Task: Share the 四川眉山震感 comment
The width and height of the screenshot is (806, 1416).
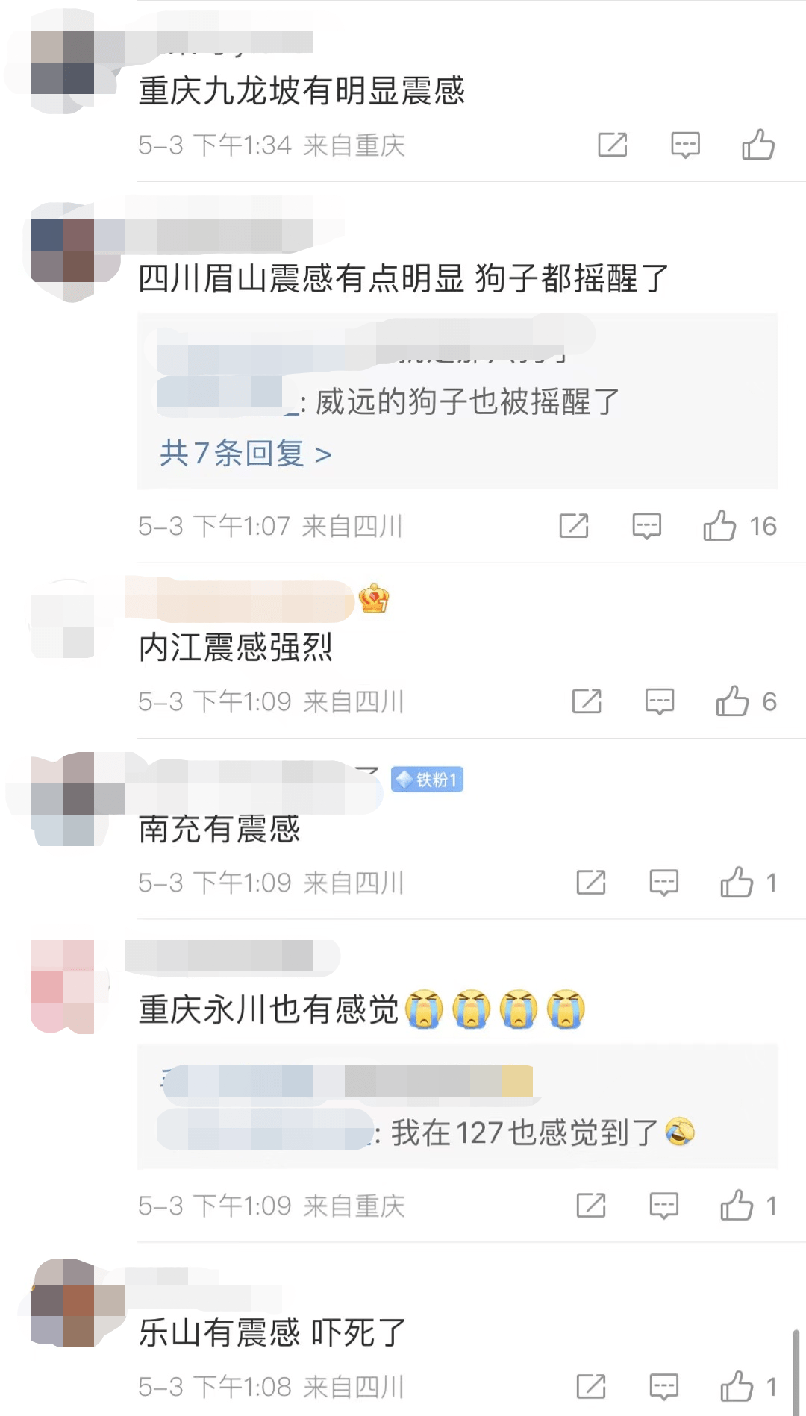Action: click(x=574, y=526)
